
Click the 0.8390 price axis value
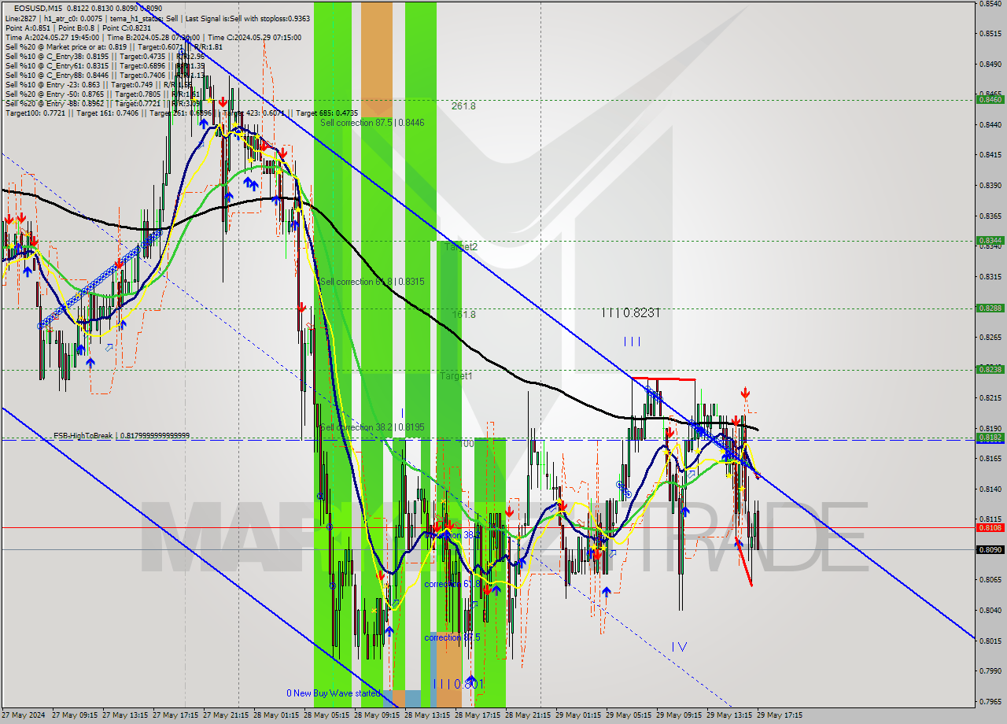click(989, 186)
